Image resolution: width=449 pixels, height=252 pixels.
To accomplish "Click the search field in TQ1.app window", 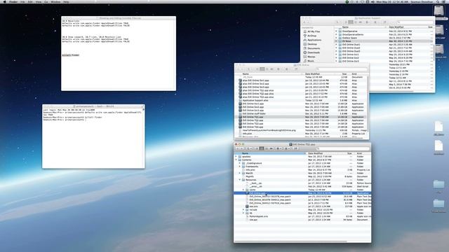I will (x=342, y=148).
